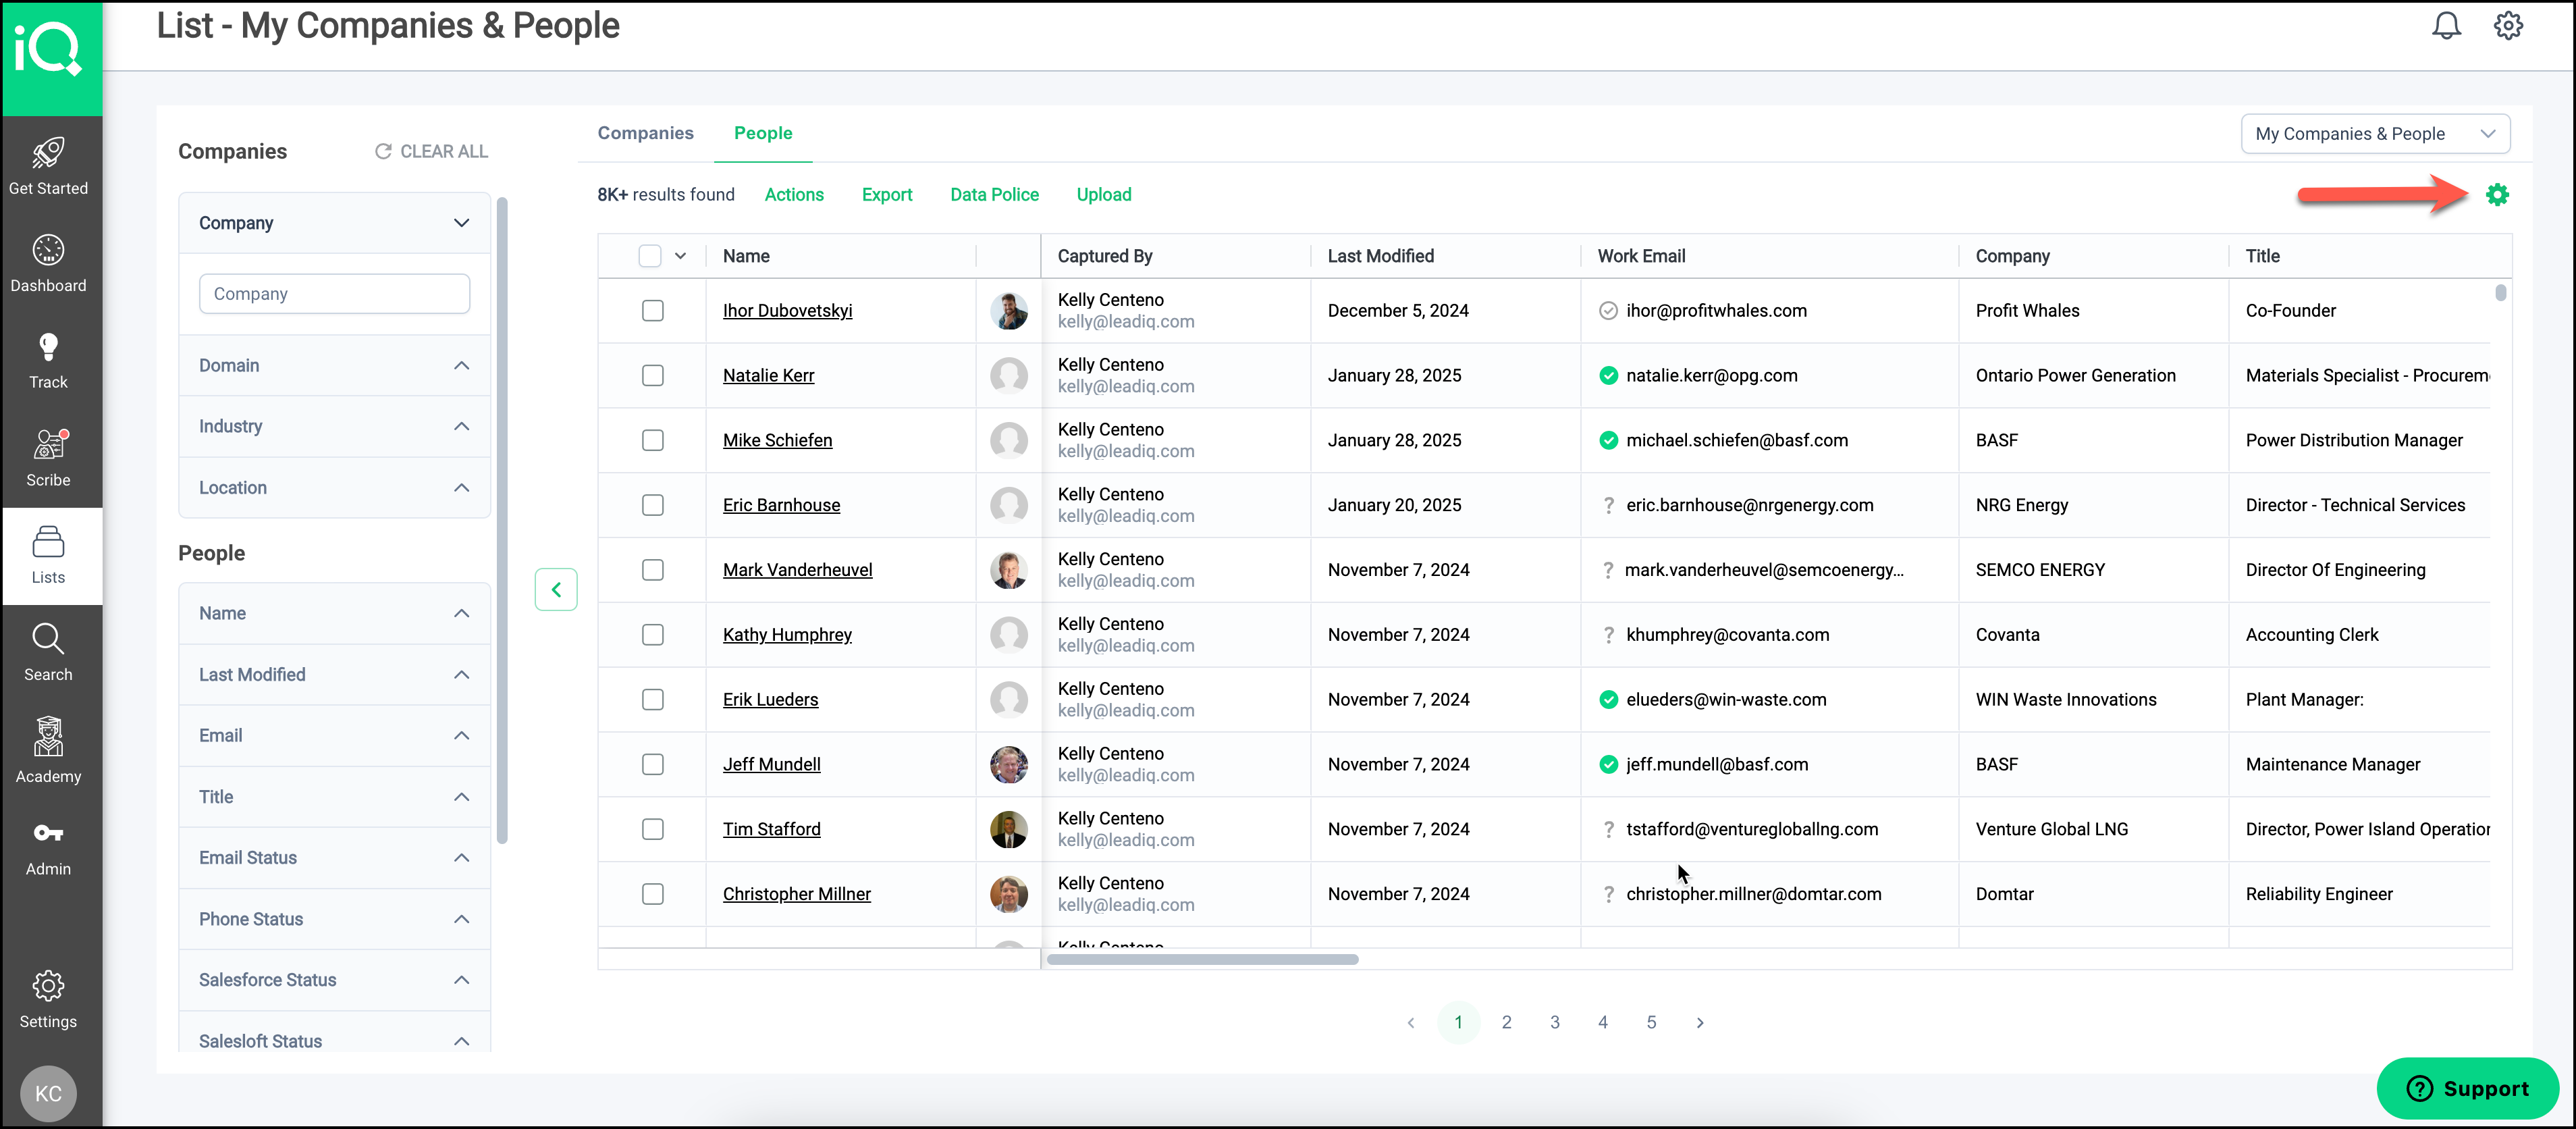Select Mike Schiefen row checkbox
2576x1129 pixels.
tap(653, 440)
